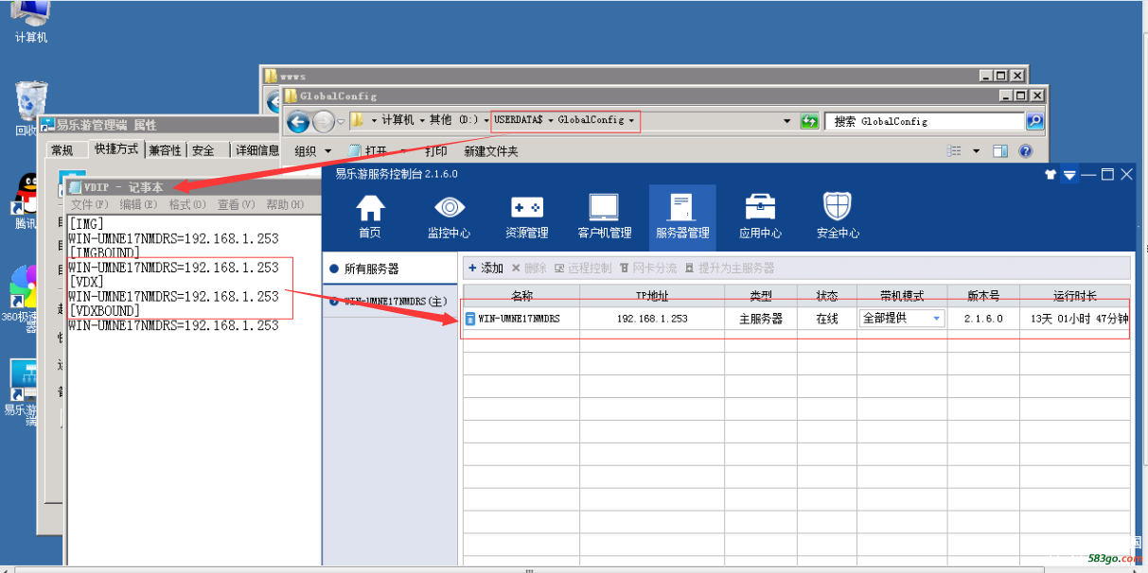Click 打印 in explorer toolbar
Viewport: 1148px width, 573px height.
(x=436, y=151)
